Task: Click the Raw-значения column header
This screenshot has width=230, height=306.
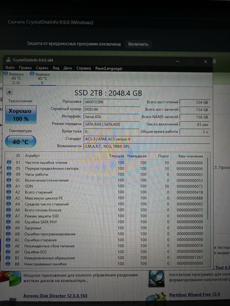Action: pos(191,156)
